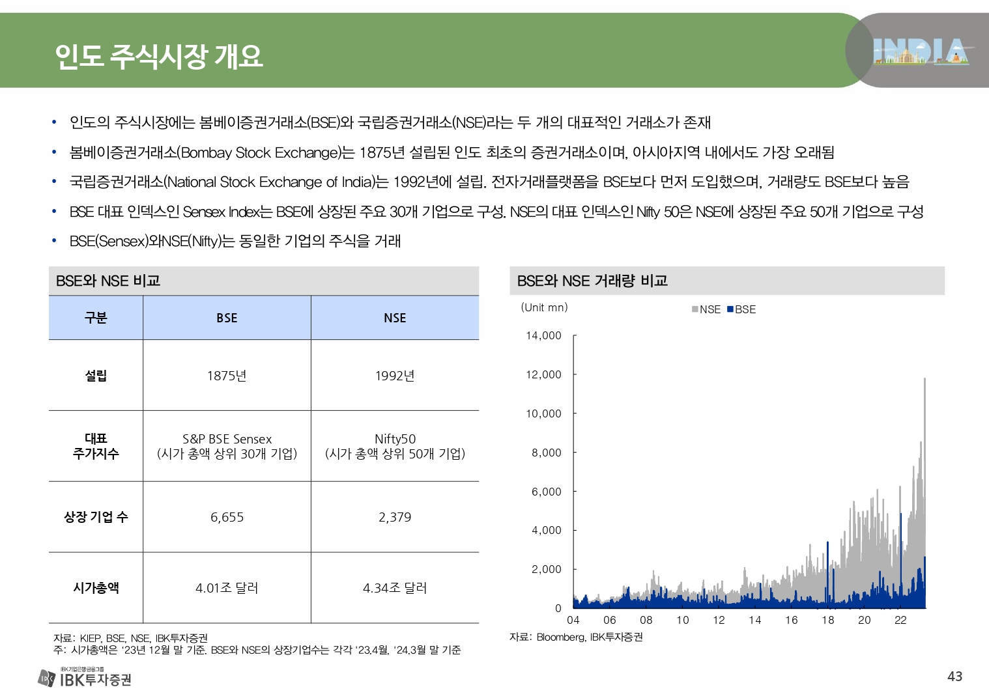The image size is (989, 700).
Task: Click the bullet BSE(Sensex)와NSE(Nifty)는 동일한 기업
Action: [235, 241]
